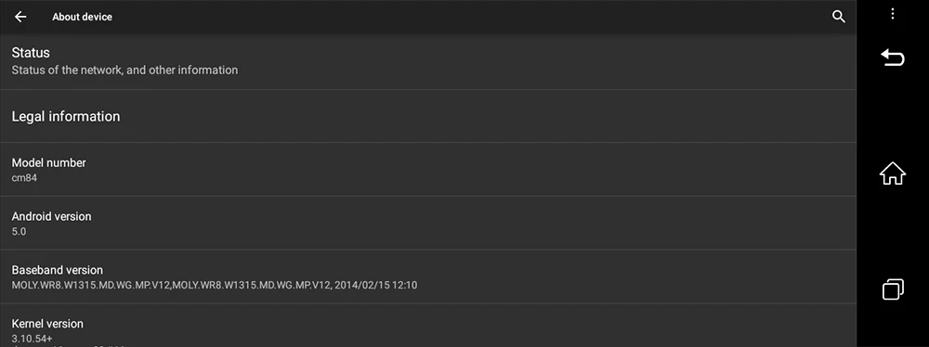Tap the 3.10.54+ kernel value
The image size is (929, 347).
click(x=32, y=339)
